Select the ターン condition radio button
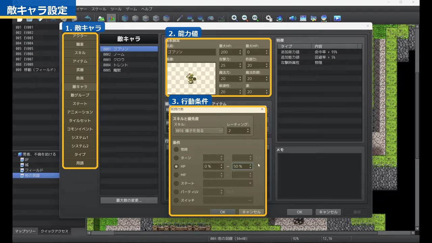432x243 pixels. (x=176, y=158)
